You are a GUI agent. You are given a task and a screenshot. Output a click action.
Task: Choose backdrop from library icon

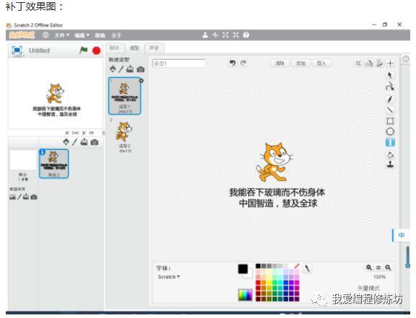(12, 197)
